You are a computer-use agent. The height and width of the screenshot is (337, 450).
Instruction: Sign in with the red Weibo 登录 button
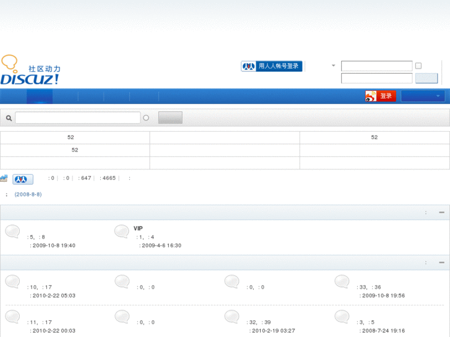(381, 96)
